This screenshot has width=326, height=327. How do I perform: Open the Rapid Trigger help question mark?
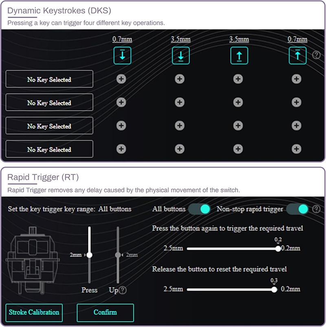pos(316,209)
